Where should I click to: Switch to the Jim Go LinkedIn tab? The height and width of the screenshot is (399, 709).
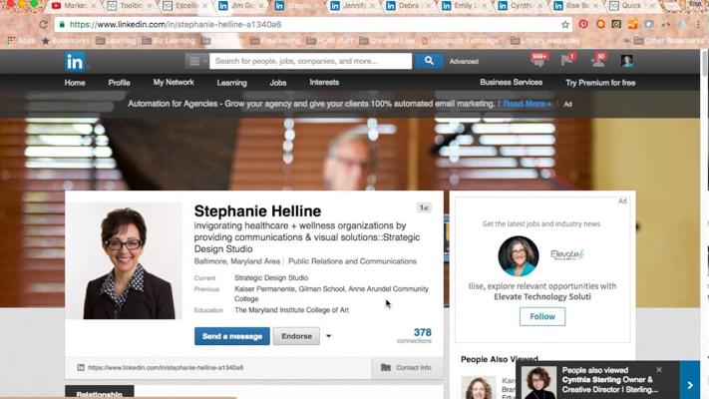click(242, 6)
